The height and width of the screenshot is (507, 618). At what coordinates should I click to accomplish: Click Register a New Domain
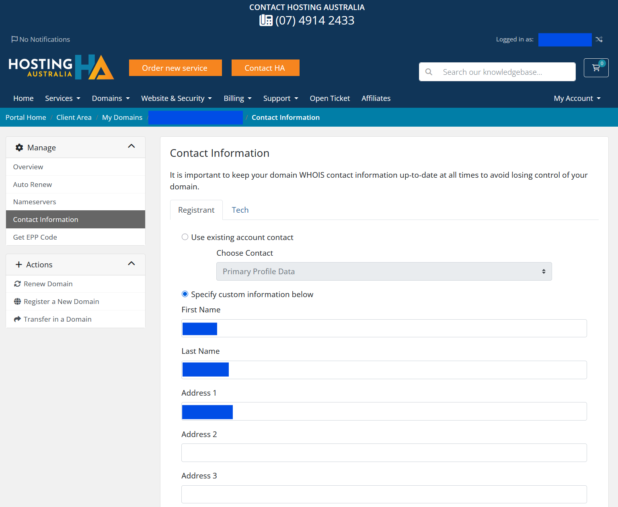point(76,302)
